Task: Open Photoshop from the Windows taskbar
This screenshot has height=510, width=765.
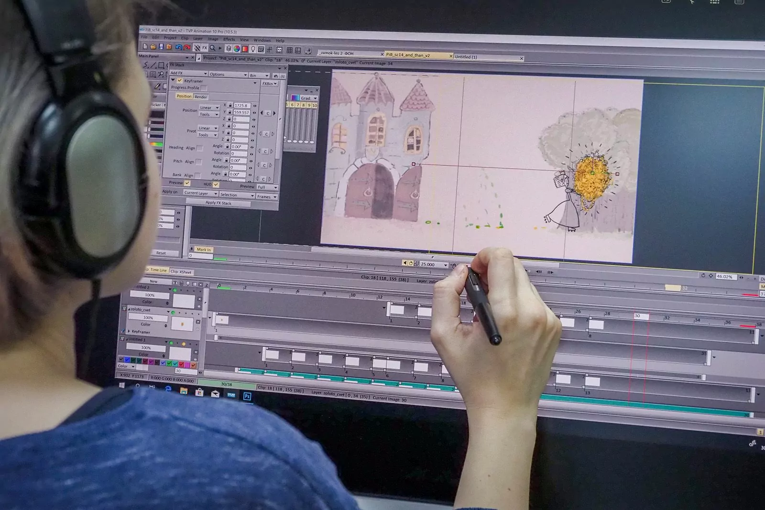Action: click(247, 396)
